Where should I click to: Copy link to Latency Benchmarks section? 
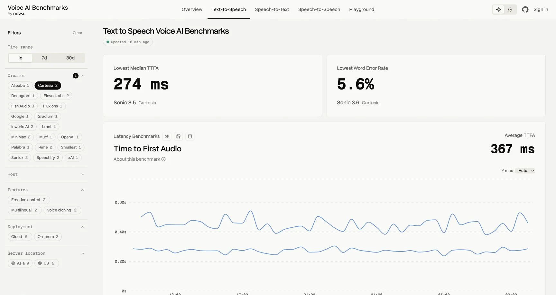(167, 137)
